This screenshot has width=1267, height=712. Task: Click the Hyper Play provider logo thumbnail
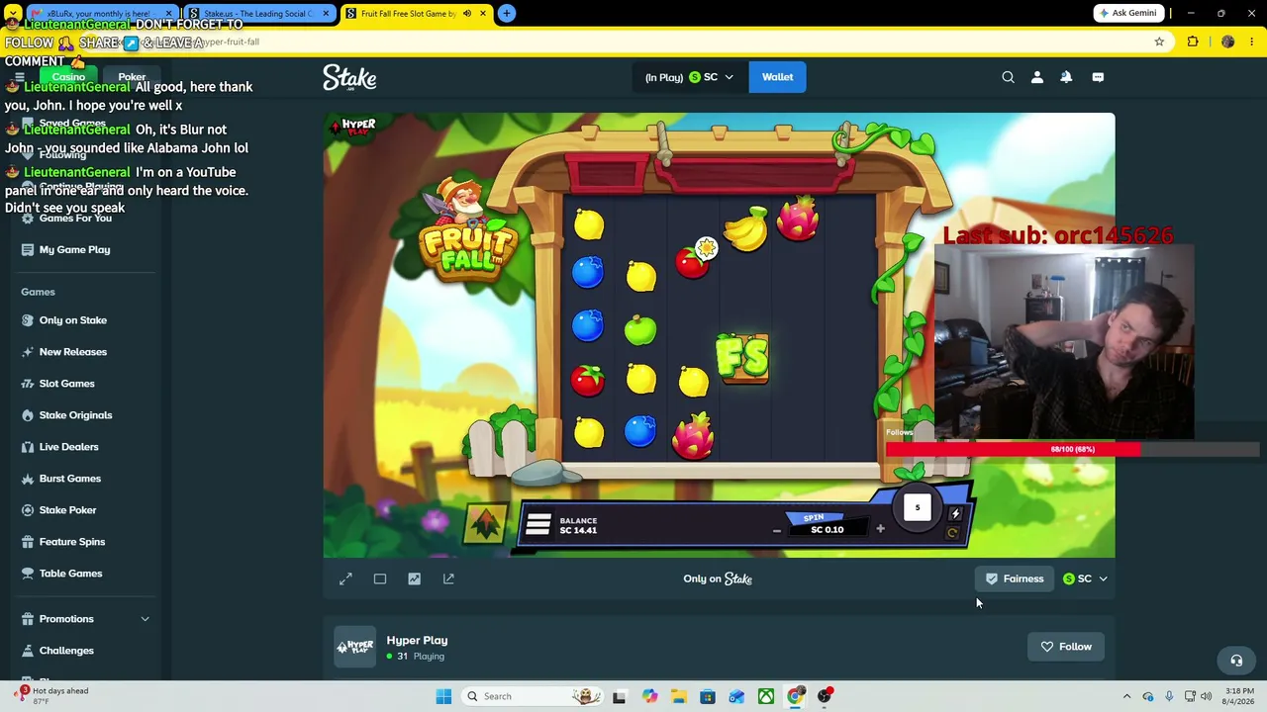pos(355,647)
